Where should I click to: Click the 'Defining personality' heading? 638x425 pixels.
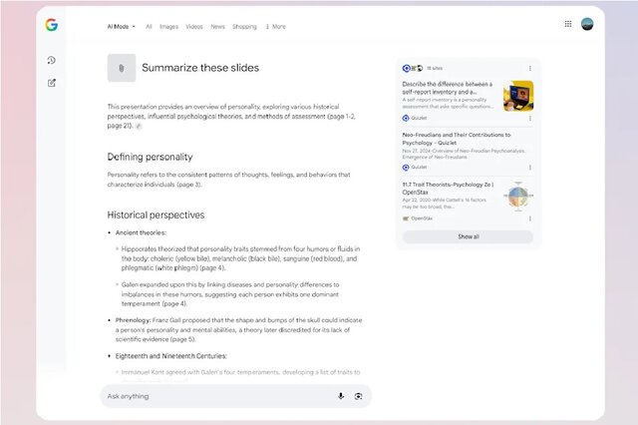pyautogui.click(x=150, y=157)
